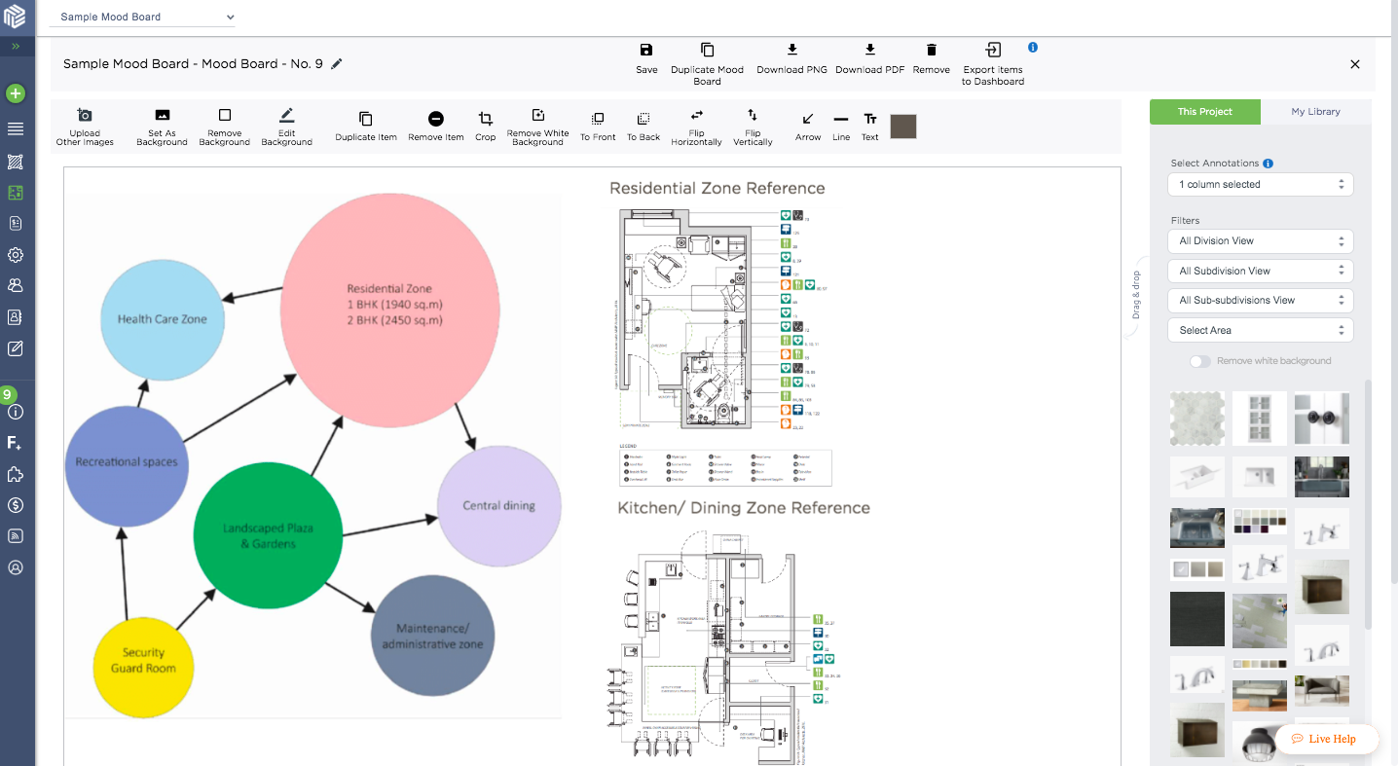Select the Crop tool
1398x766 pixels.
point(485,127)
